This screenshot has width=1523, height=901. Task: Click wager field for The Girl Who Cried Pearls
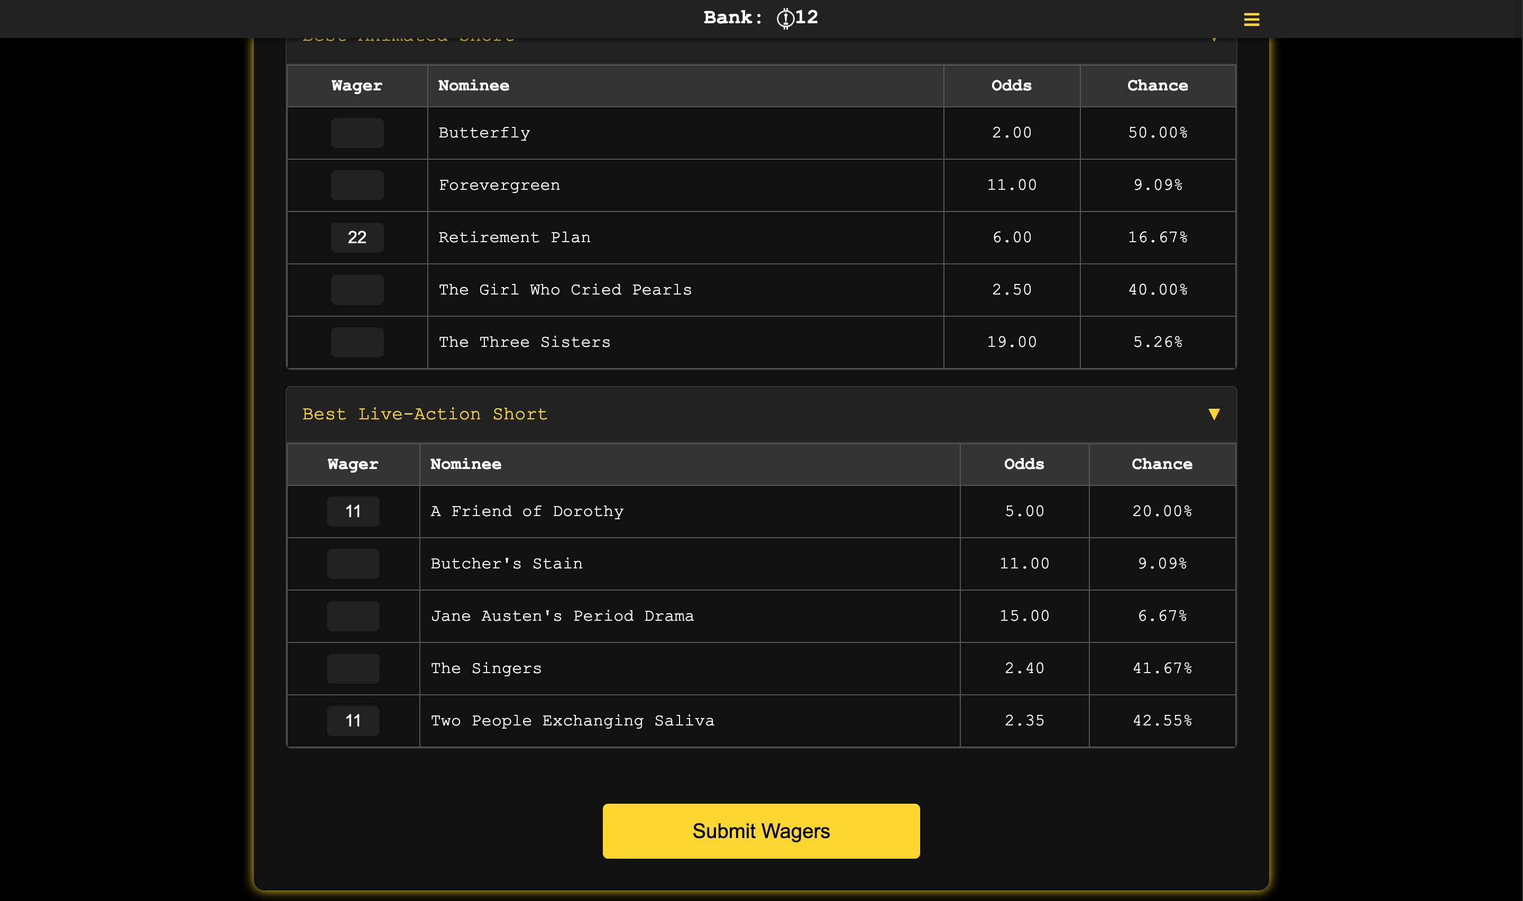(x=357, y=290)
